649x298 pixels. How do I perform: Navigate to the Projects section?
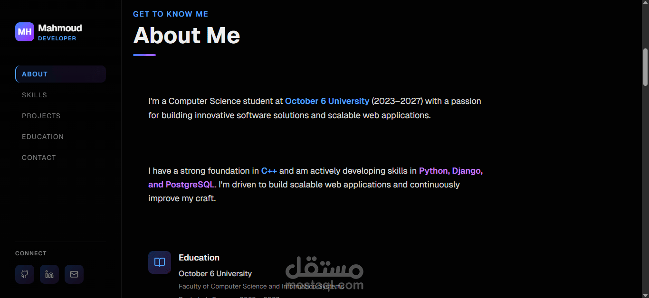tap(41, 116)
